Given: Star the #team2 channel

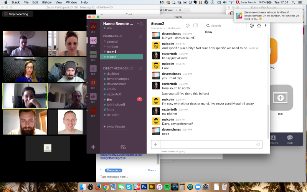Looking at the screenshot, I should tap(259, 26).
